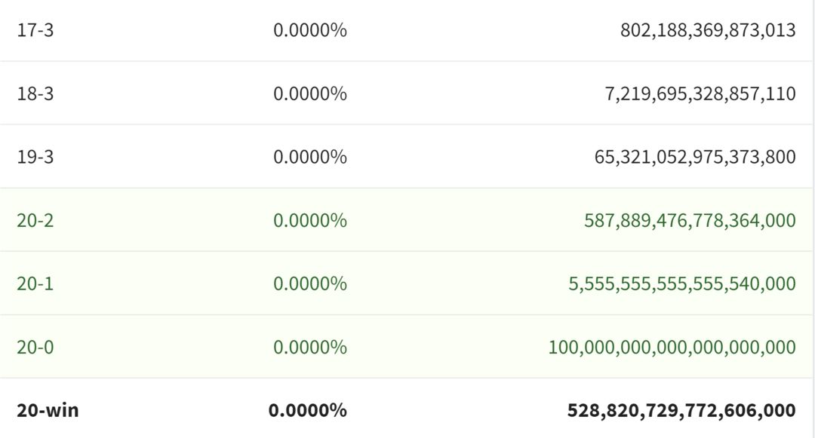This screenshot has width=815, height=438.
Task: Click the number 802,188,369,873,013
Action: [708, 30]
